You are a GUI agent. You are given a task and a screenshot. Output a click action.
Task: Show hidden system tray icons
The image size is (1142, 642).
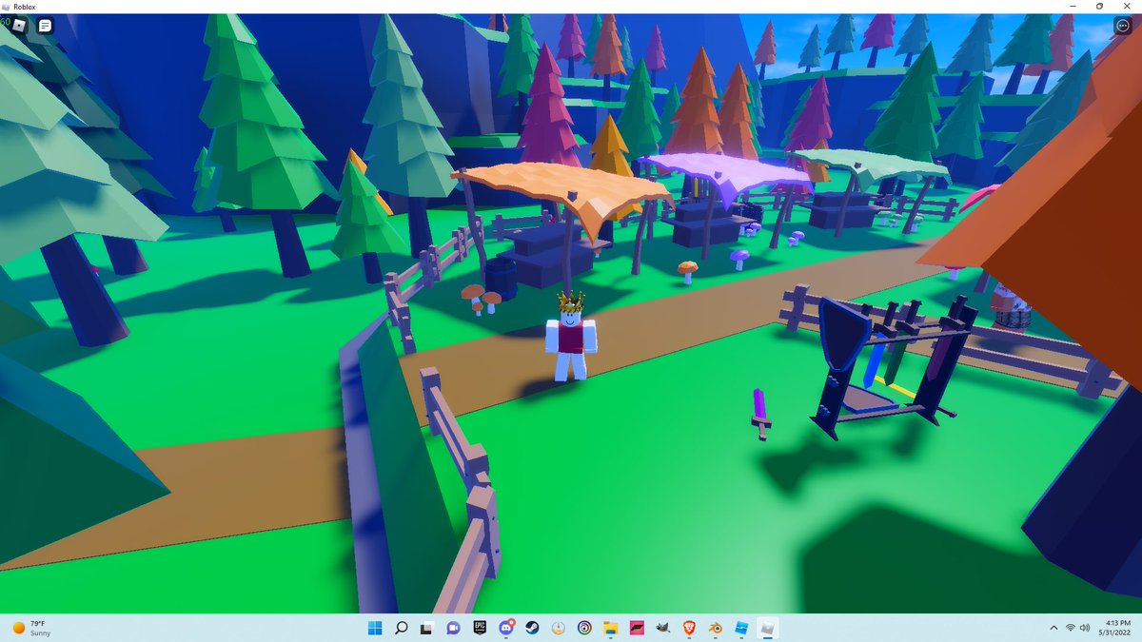point(1053,628)
